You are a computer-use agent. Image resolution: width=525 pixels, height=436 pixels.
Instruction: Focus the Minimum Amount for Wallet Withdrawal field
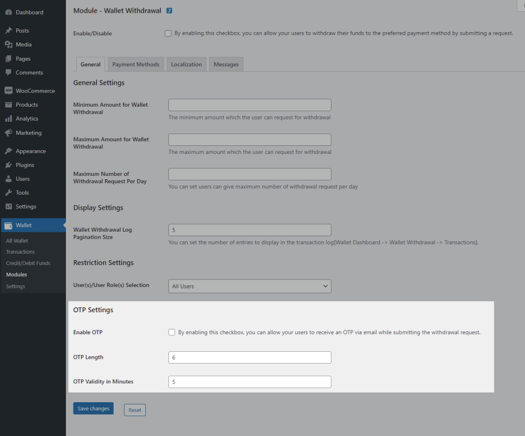tap(249, 105)
